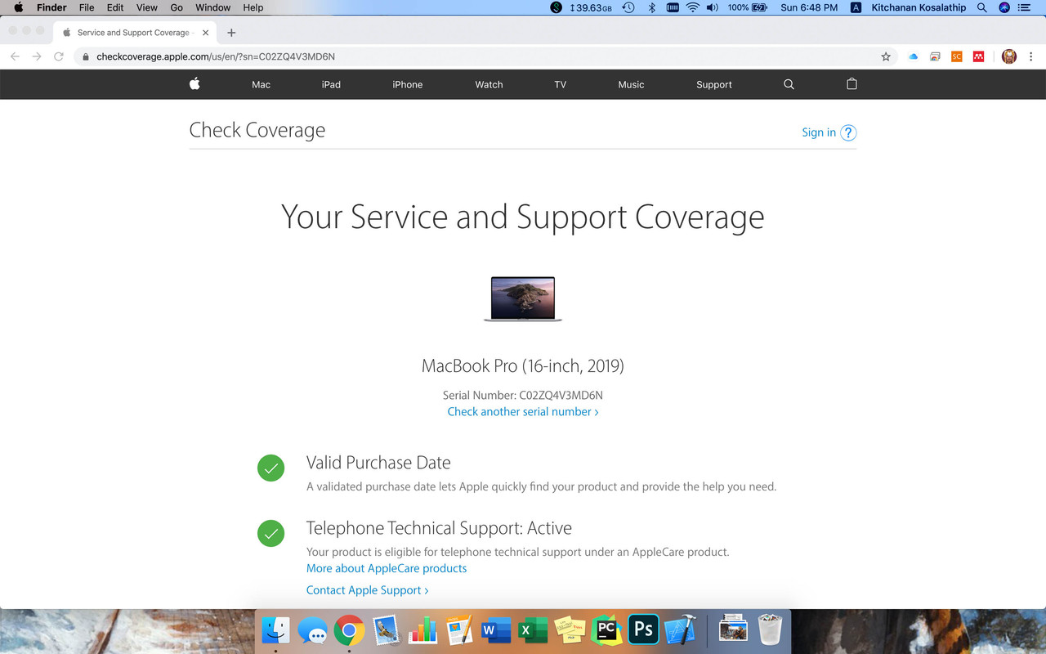1046x654 pixels.
Task: Open the Window menu
Action: tap(212, 7)
